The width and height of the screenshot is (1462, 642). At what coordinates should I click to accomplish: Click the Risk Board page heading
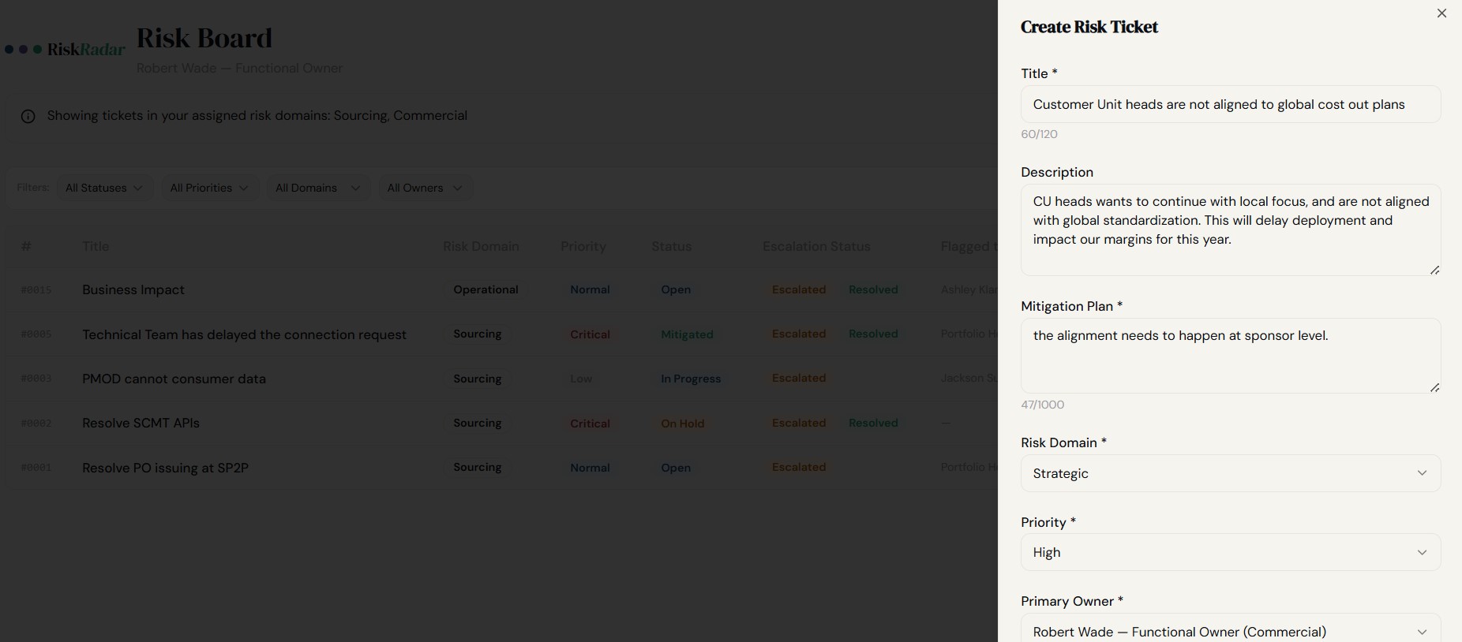[x=204, y=38]
